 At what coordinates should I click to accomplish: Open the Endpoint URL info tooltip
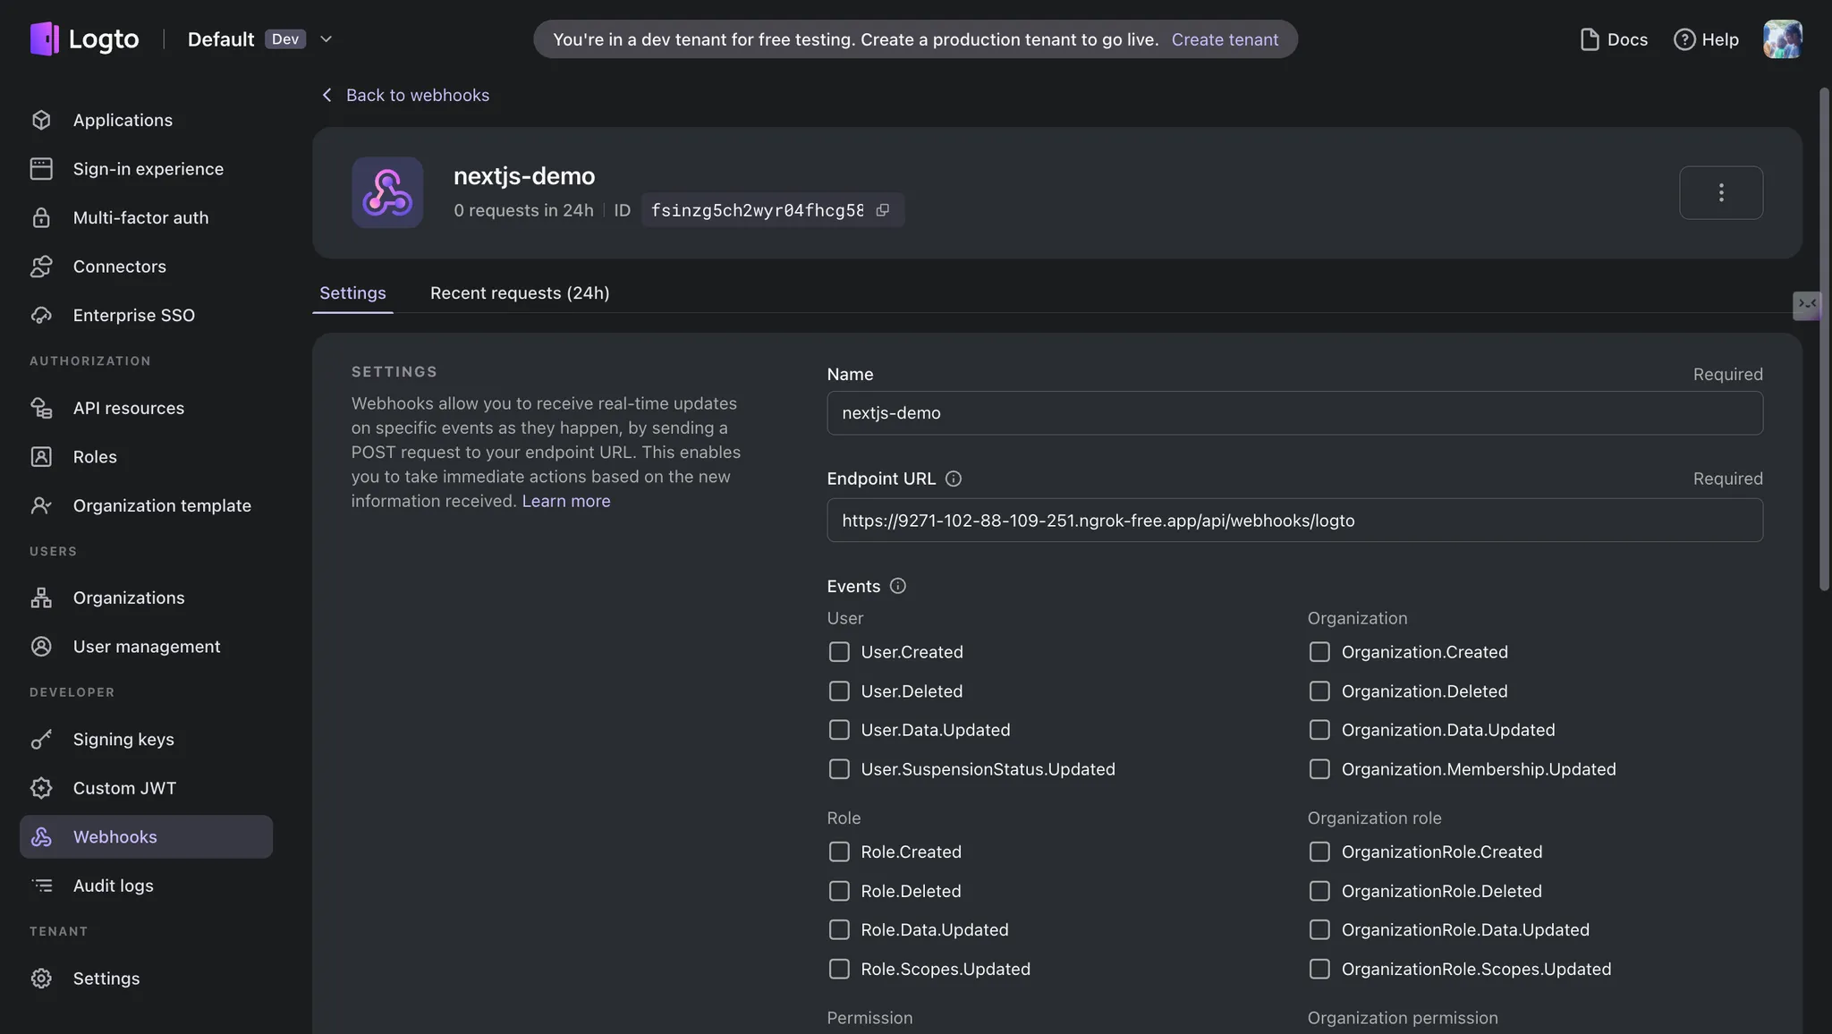point(952,478)
